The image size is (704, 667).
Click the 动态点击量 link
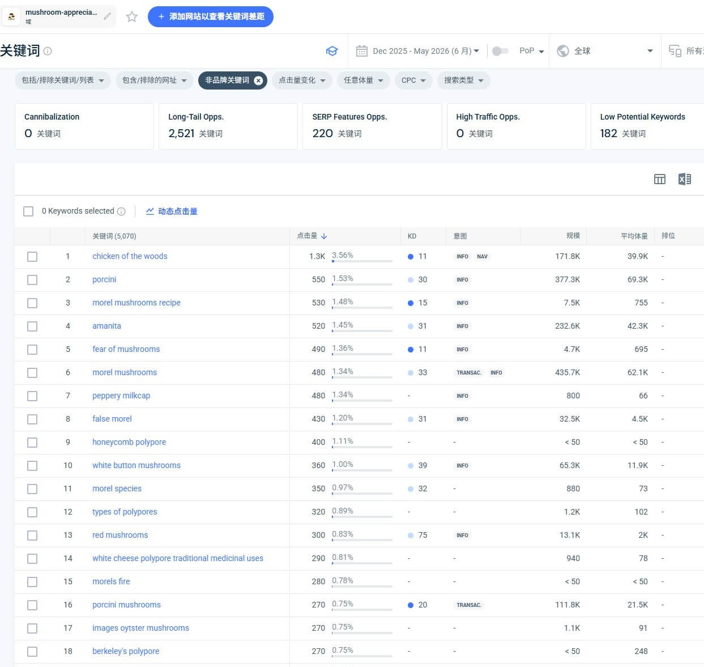(x=178, y=211)
